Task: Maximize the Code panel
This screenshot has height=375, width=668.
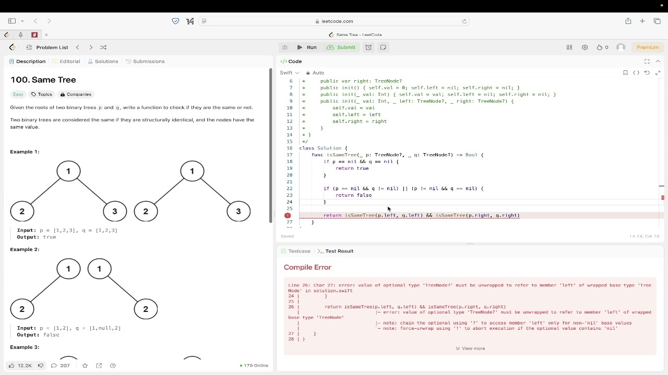Action: pos(647,61)
